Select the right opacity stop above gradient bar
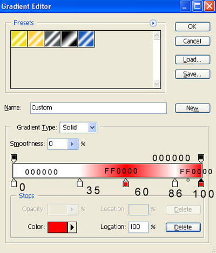 (x=201, y=158)
